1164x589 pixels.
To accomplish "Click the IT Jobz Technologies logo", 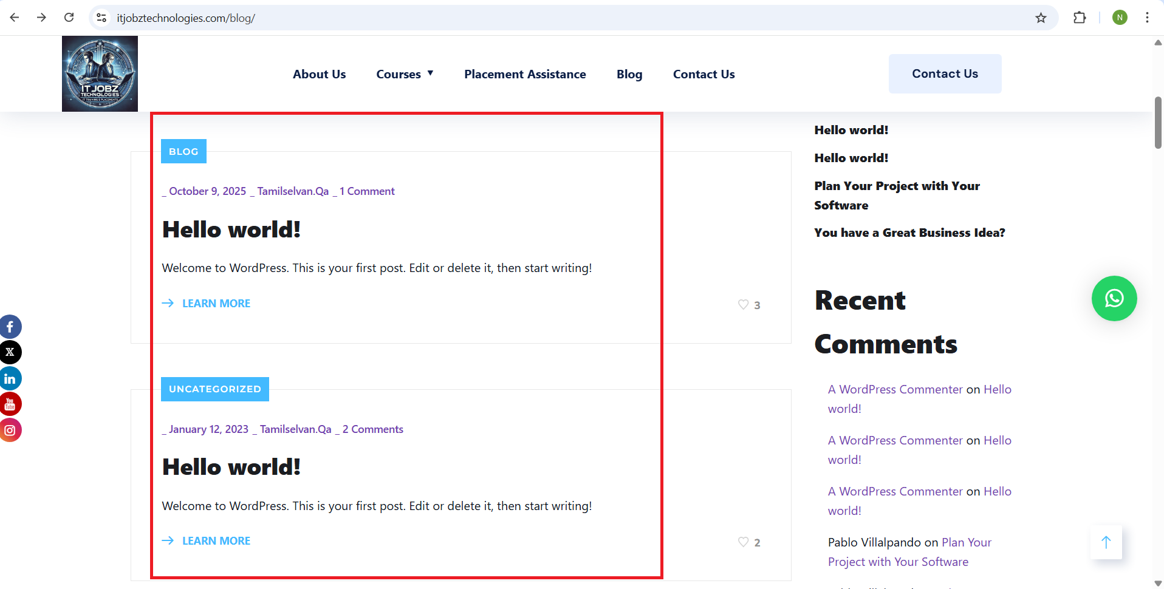I will pos(100,73).
